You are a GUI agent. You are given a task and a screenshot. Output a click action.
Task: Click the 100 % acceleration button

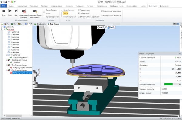(66, 13)
